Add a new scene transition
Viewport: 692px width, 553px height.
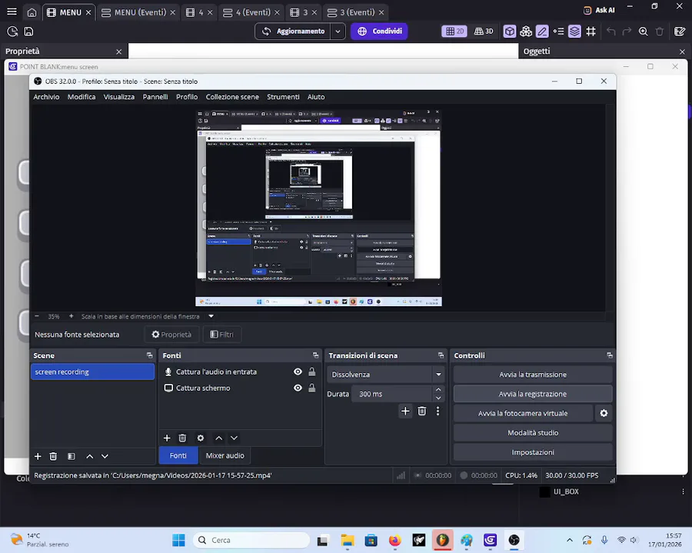[405, 411]
